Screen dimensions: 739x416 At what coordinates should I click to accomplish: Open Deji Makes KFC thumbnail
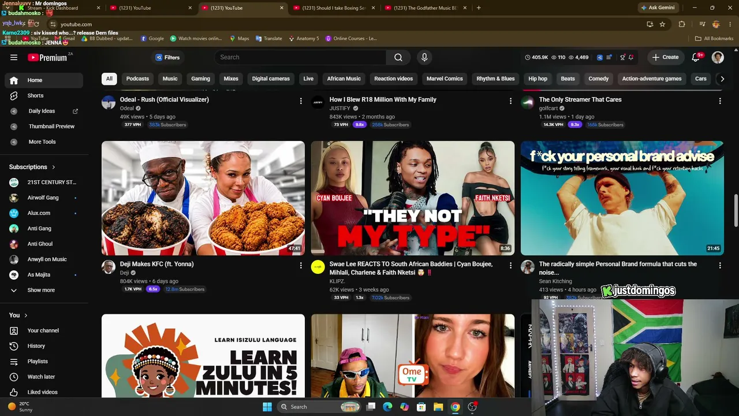tap(203, 198)
